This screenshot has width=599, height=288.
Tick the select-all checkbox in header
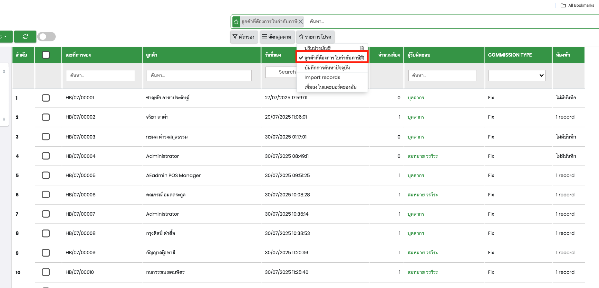click(46, 55)
